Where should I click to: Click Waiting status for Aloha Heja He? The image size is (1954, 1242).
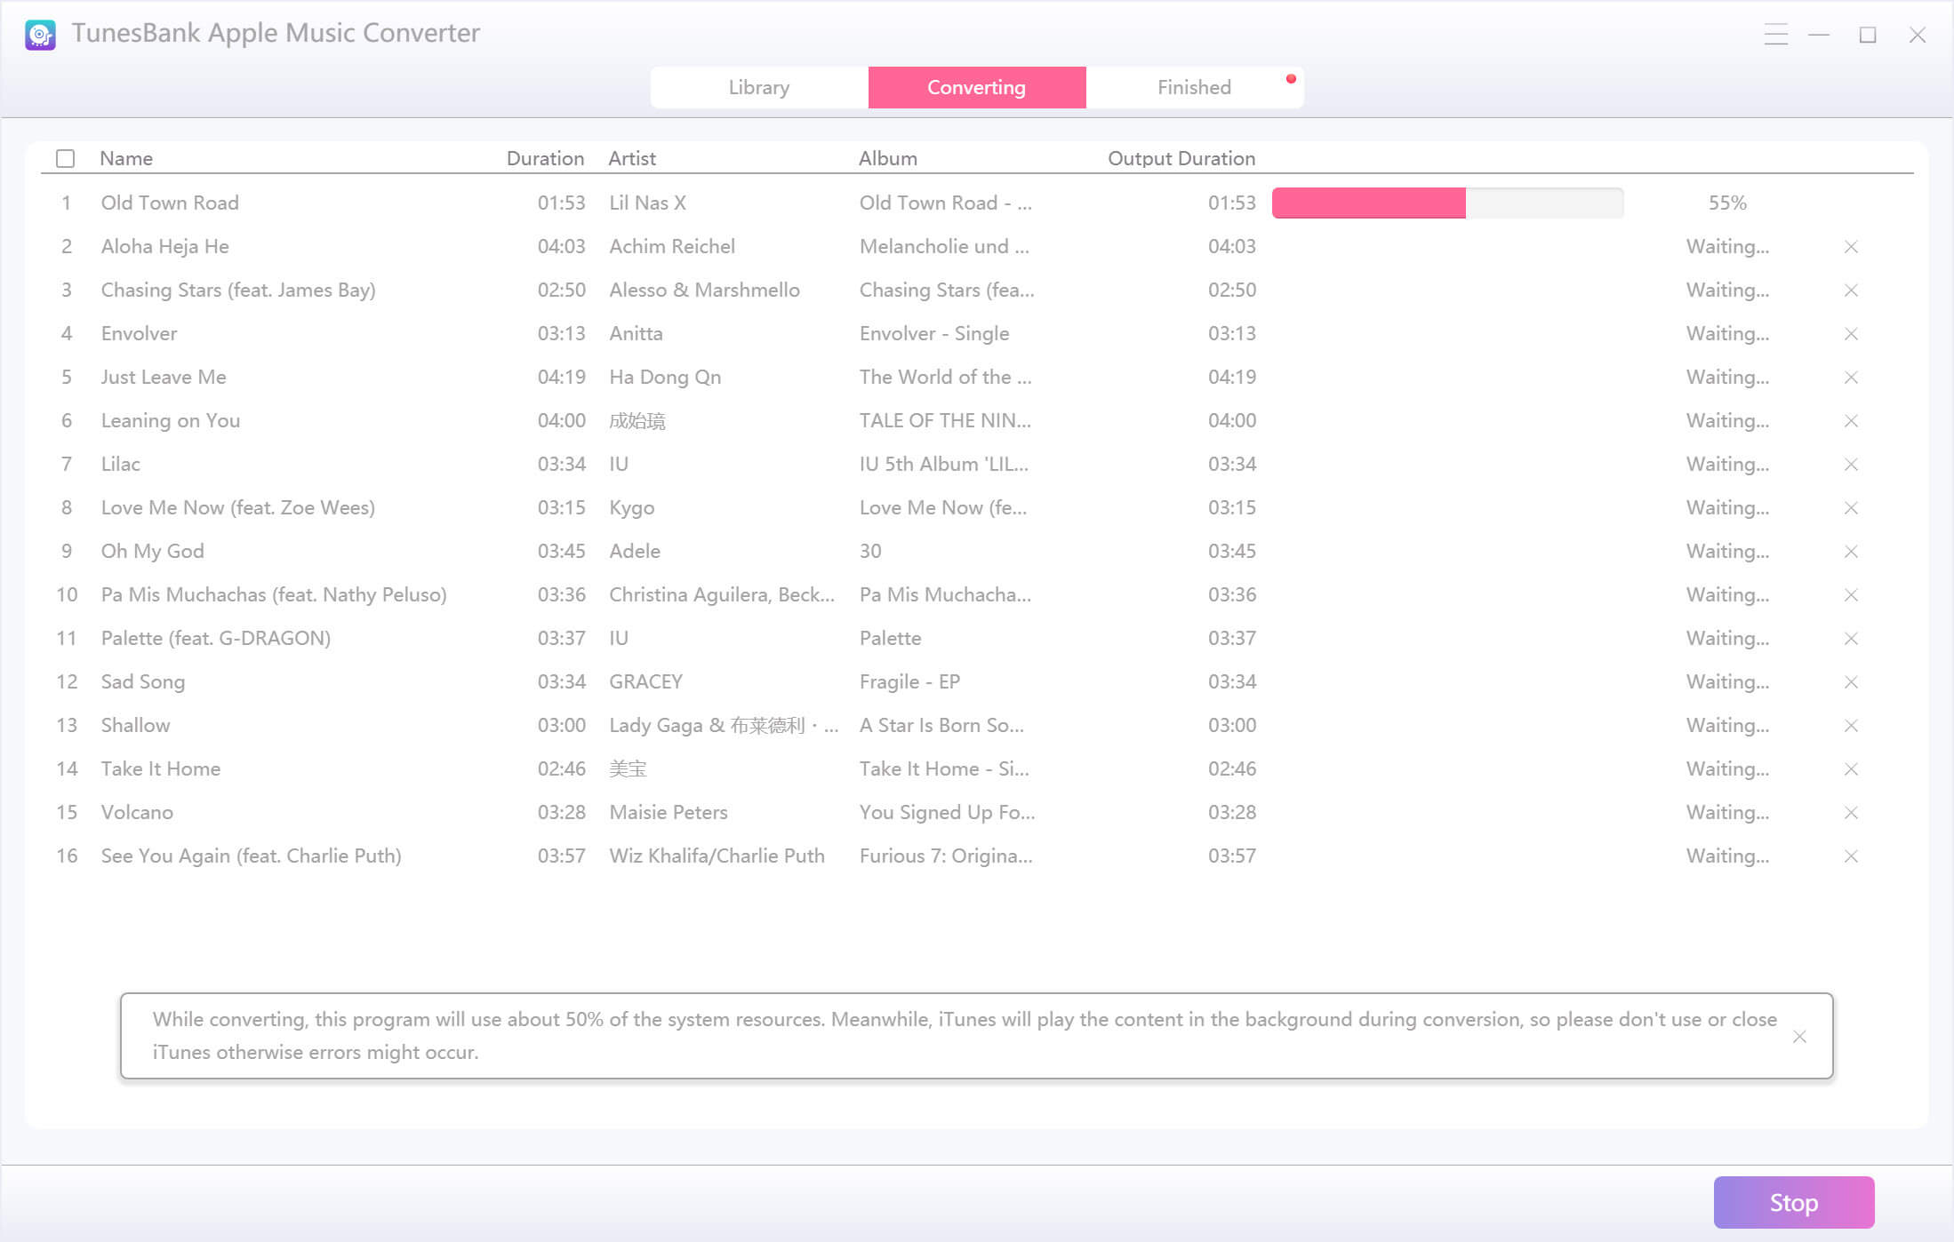point(1727,246)
